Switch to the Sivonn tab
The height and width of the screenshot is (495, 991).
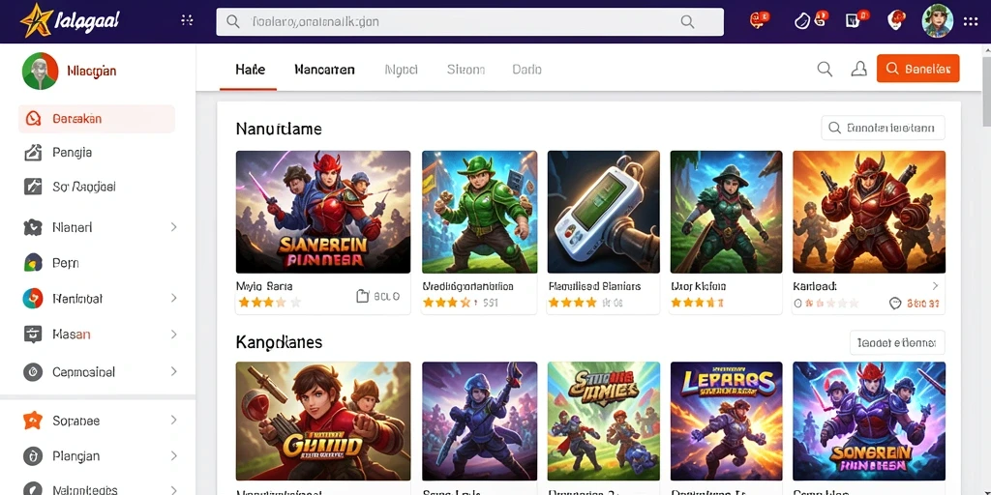(465, 70)
